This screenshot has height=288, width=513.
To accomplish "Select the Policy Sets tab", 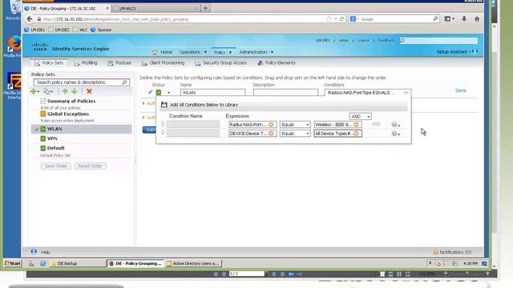I will click(49, 62).
